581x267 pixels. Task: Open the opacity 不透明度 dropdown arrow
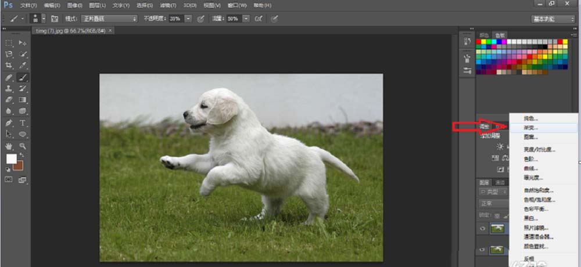pos(188,19)
